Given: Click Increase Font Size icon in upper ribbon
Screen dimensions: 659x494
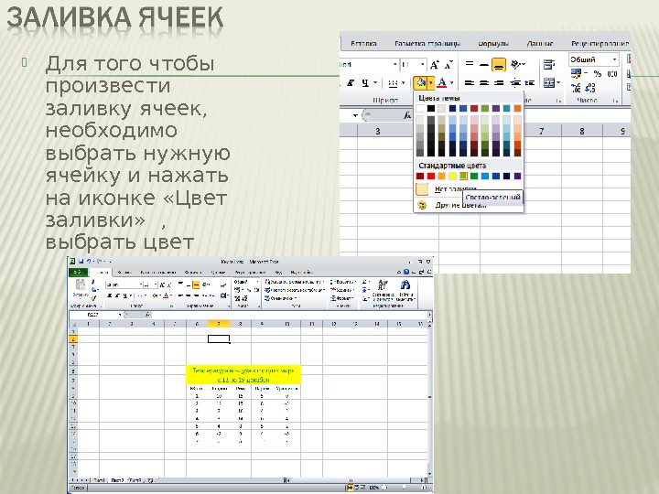Looking at the screenshot, I should [x=434, y=65].
